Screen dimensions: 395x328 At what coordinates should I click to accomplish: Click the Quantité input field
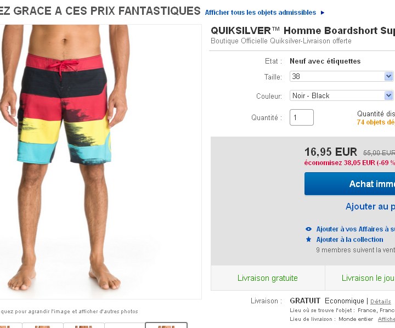tap(301, 117)
